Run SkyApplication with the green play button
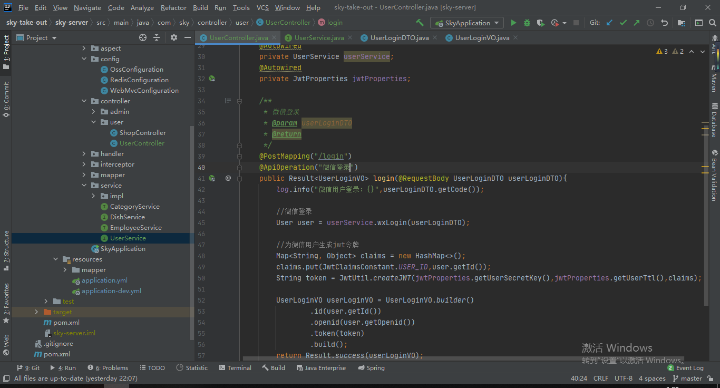 pos(513,23)
